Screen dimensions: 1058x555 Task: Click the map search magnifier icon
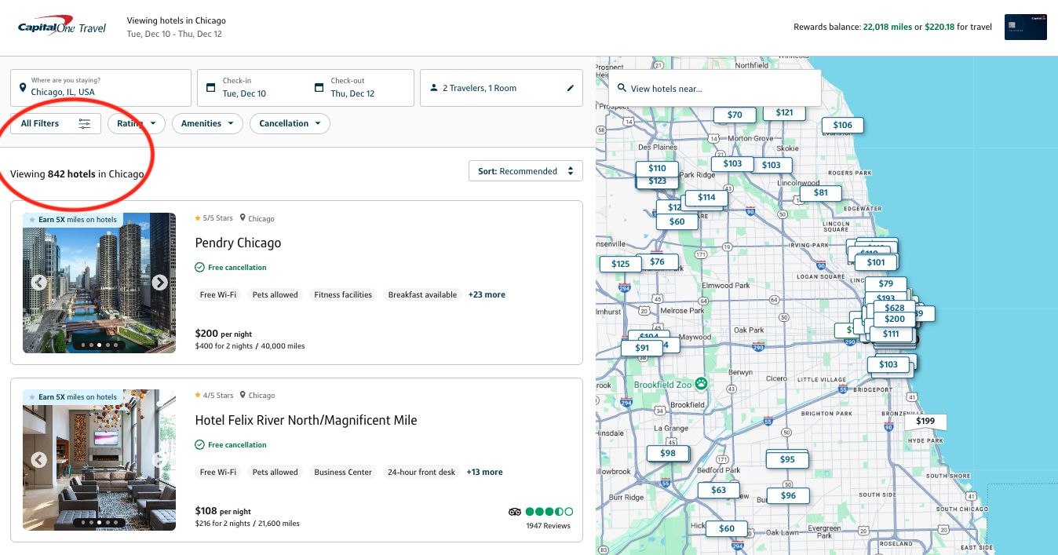pyautogui.click(x=622, y=89)
